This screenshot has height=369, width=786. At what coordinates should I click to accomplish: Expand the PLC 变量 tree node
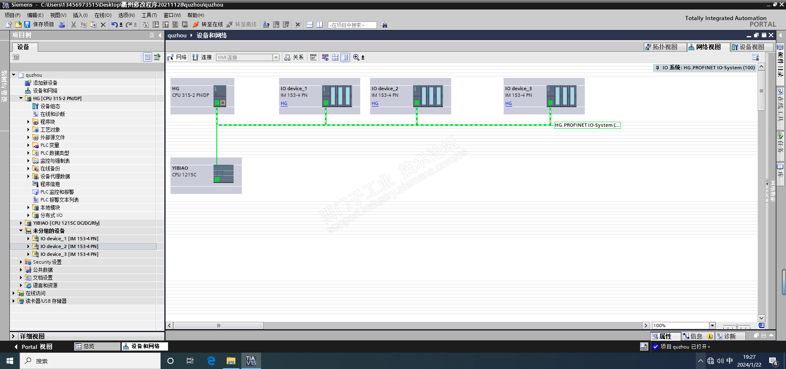click(x=28, y=145)
